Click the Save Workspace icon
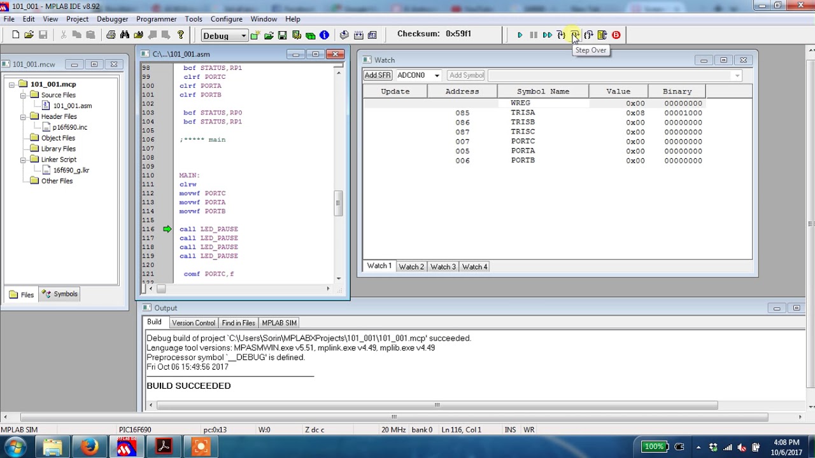This screenshot has height=458, width=815. 282,35
